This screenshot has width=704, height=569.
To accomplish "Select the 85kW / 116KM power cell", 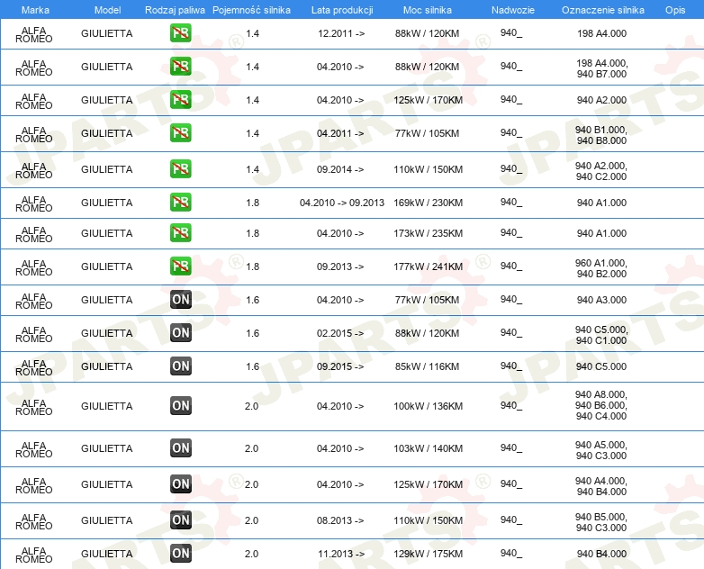I will (x=427, y=366).
